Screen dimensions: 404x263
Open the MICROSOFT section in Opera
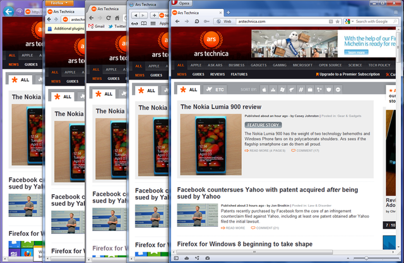(x=302, y=65)
